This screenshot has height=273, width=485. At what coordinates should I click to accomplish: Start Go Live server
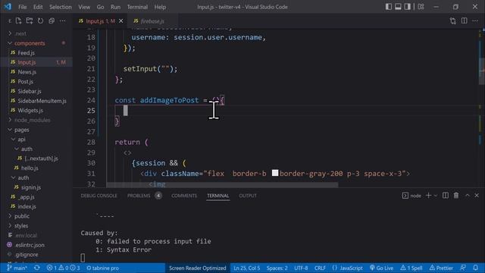click(381, 268)
